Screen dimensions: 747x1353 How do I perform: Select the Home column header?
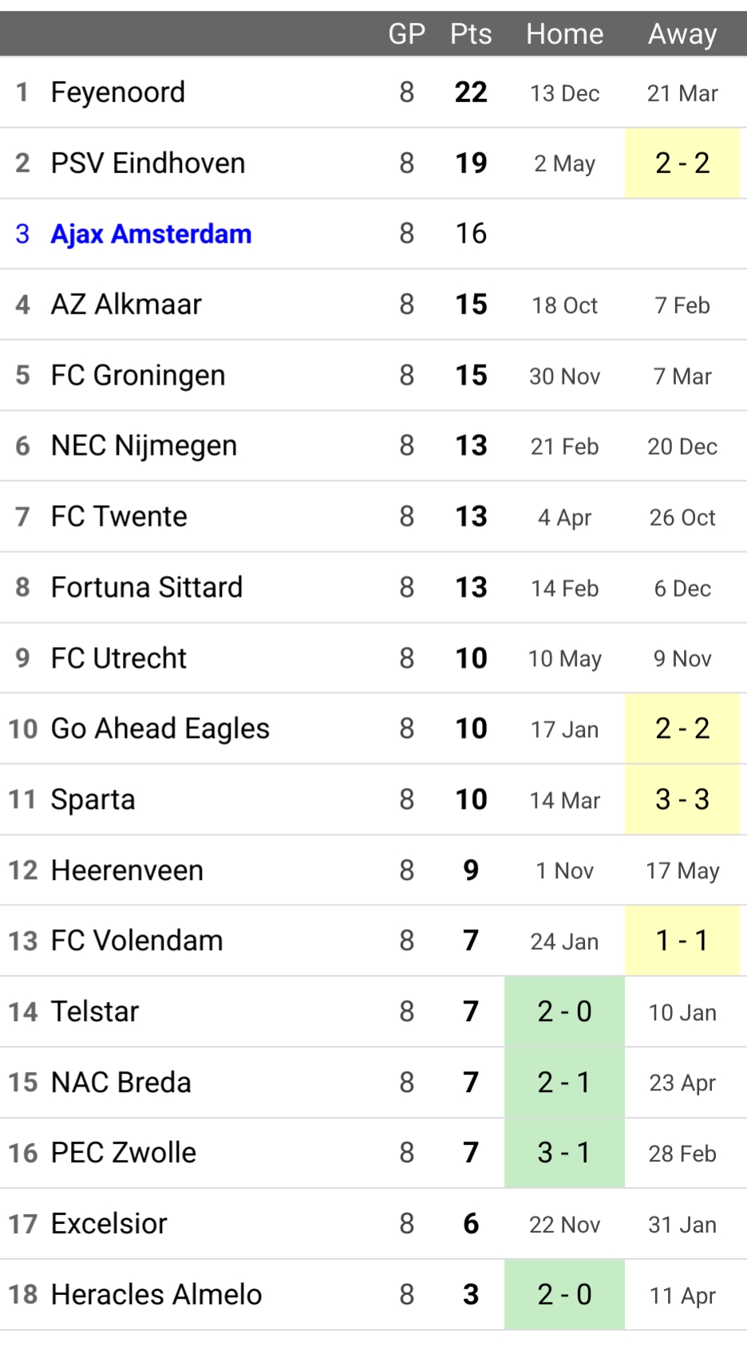coord(564,34)
